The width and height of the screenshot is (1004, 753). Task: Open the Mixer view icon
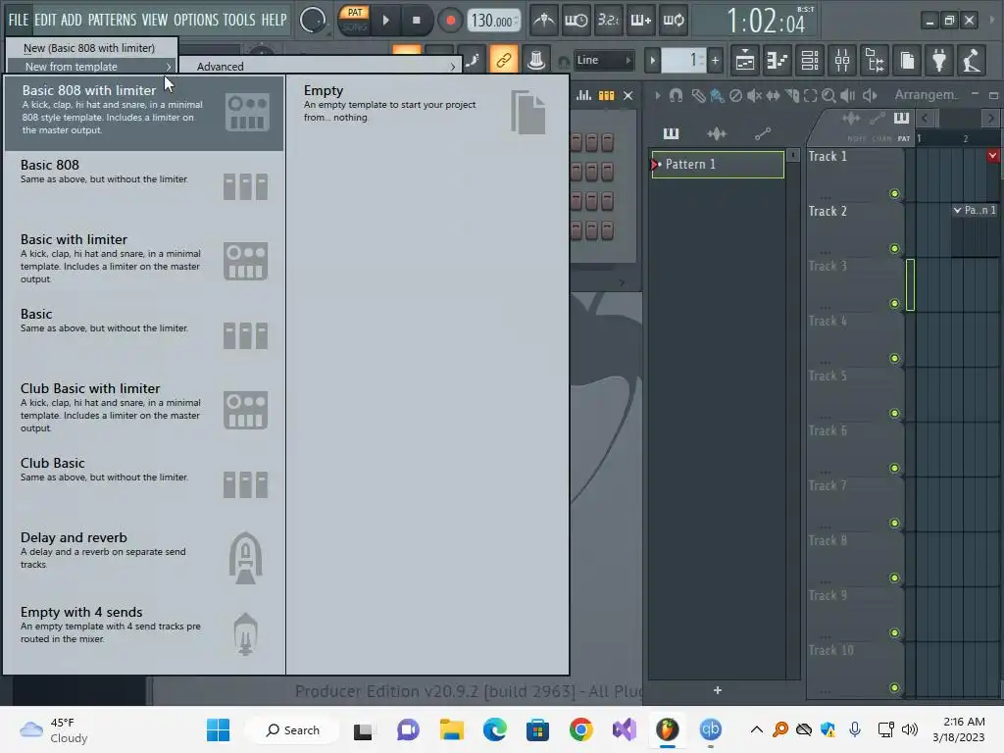842,61
